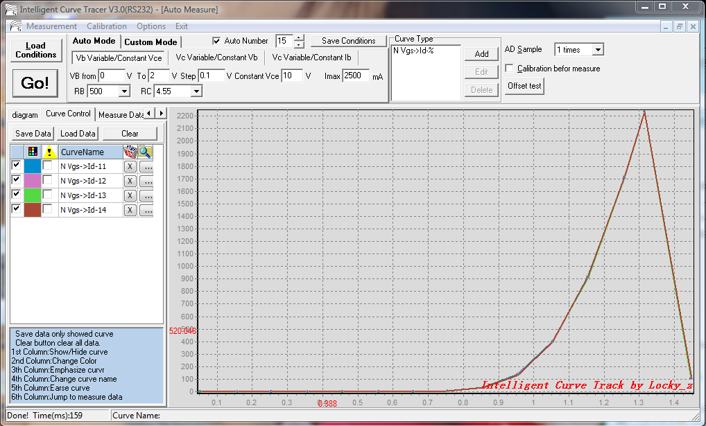Jump to measure data for N Vgs->Id-11
The image size is (706, 426).
tap(146, 166)
